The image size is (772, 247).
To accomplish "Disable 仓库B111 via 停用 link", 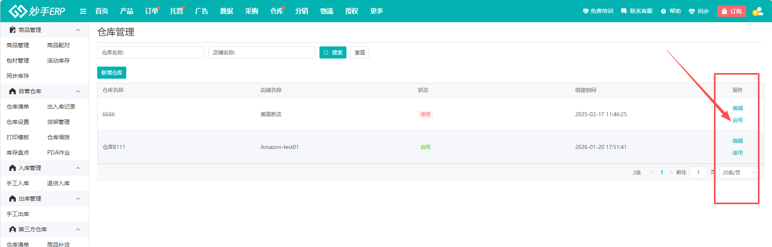I will (738, 153).
